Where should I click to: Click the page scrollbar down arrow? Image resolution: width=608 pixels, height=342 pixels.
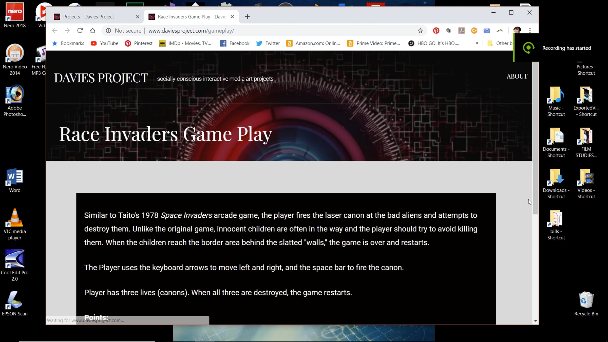click(535, 321)
